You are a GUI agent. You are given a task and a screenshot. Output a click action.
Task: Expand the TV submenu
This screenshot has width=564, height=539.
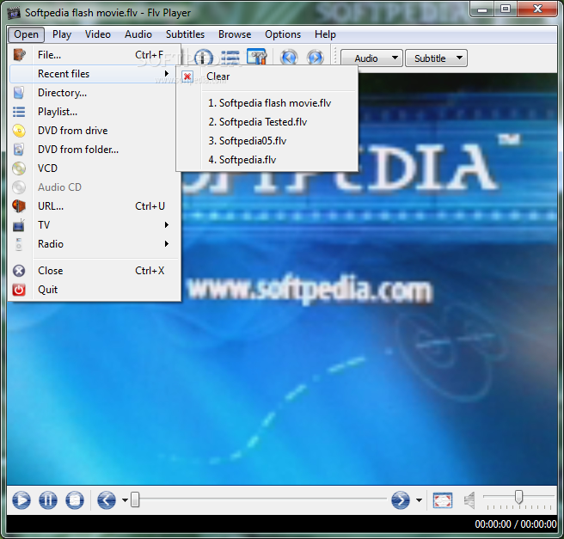coord(166,225)
